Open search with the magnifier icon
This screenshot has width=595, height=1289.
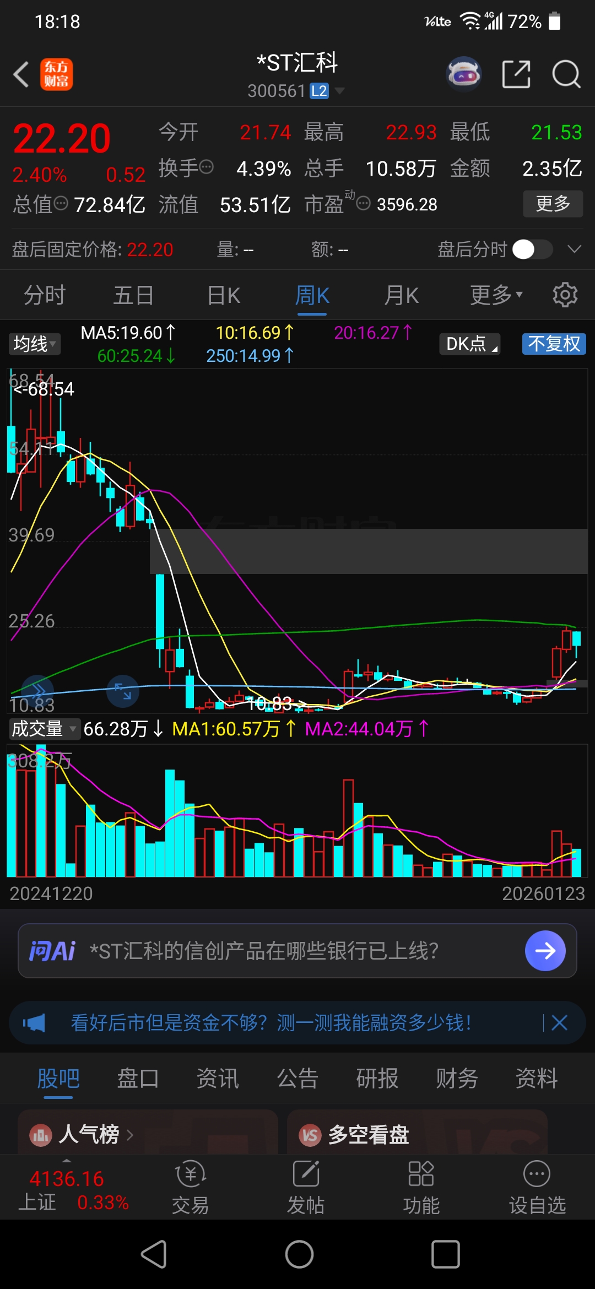coord(566,74)
